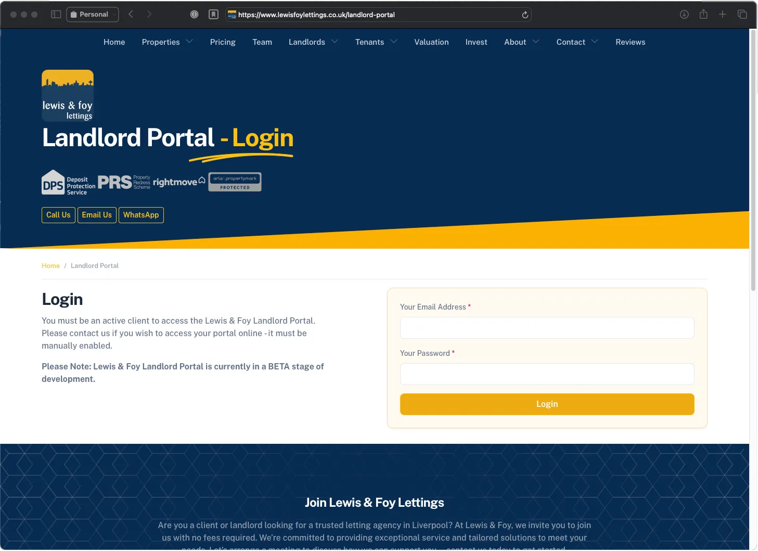
Task: Open the Tenants dropdown menu
Action: [x=376, y=42]
